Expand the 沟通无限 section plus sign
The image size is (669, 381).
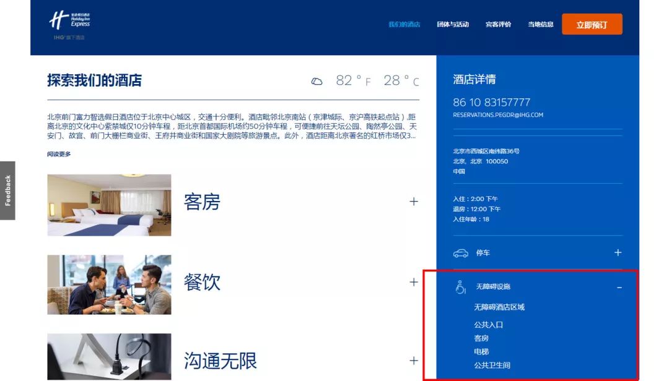tap(413, 361)
